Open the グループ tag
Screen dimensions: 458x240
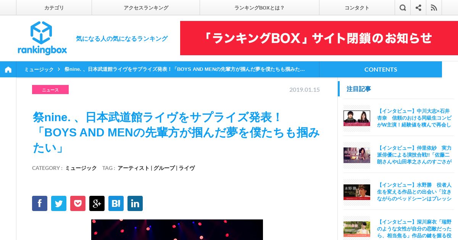164,168
